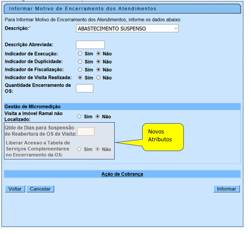This screenshot has width=251, height=234.
Task: Click the Descrição Abreviada label
Action: pos(29,45)
